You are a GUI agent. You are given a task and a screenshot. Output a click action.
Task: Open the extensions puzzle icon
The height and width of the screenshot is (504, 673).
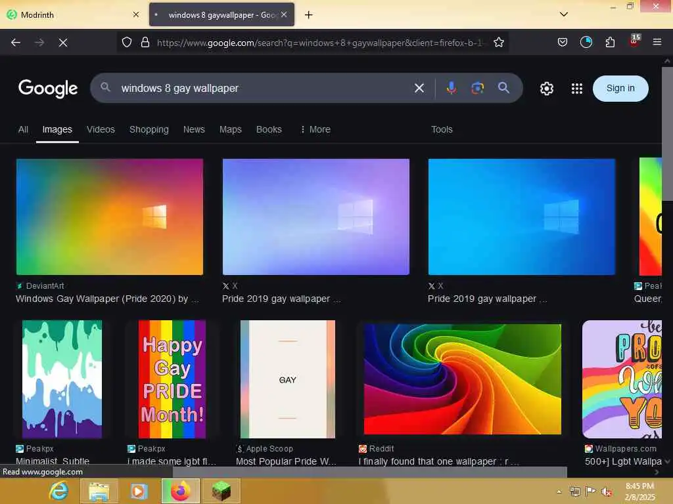[610, 42]
